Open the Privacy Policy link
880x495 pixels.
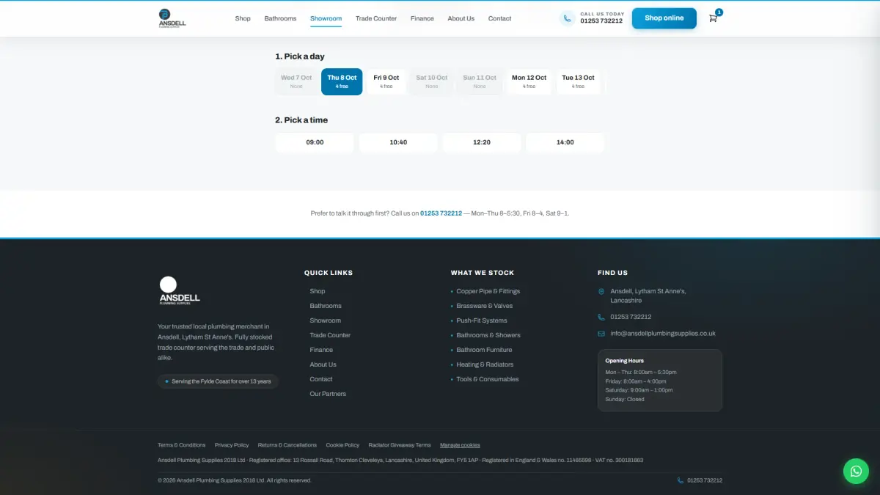[232, 445]
